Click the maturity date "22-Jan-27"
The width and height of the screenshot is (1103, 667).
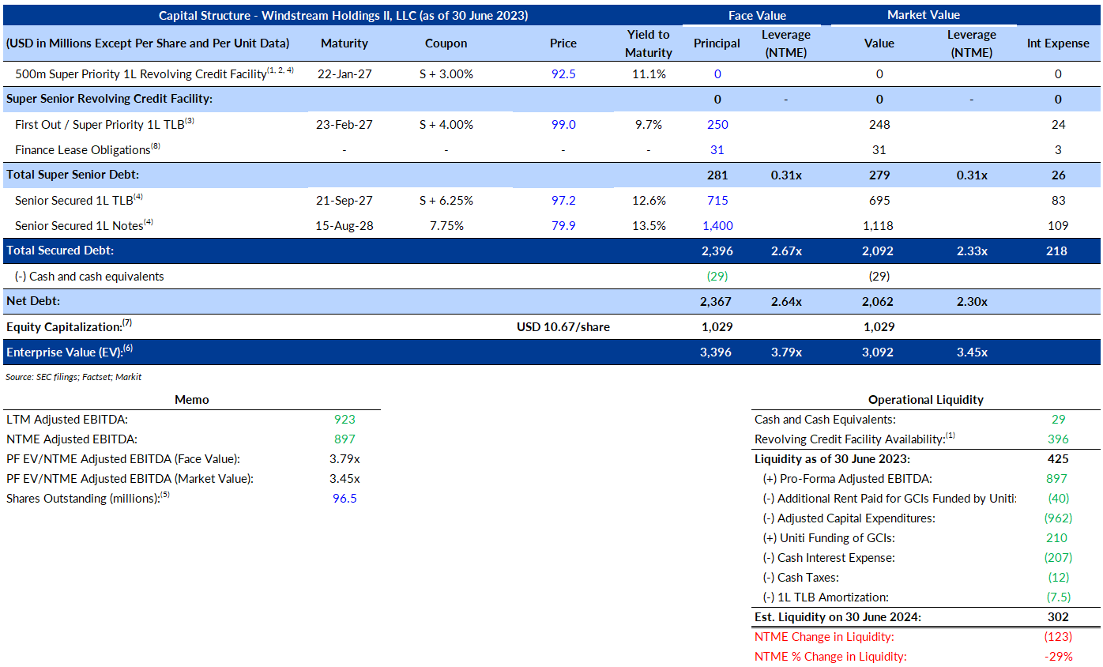(344, 74)
